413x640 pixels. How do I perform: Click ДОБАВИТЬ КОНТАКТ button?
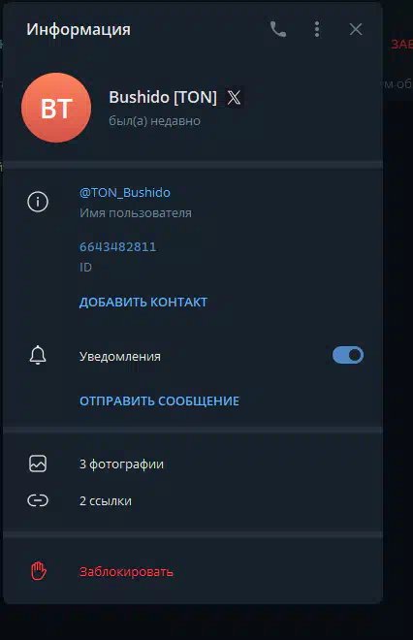tap(143, 302)
